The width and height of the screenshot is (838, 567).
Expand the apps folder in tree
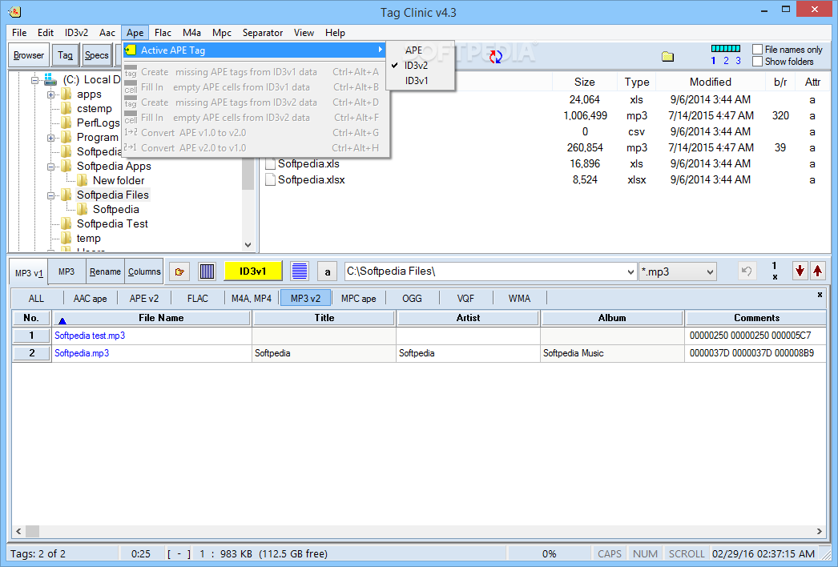click(50, 94)
